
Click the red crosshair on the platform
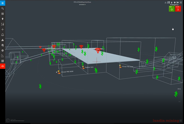tap(97, 61)
